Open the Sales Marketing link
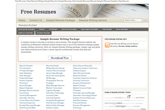 [25, 73]
